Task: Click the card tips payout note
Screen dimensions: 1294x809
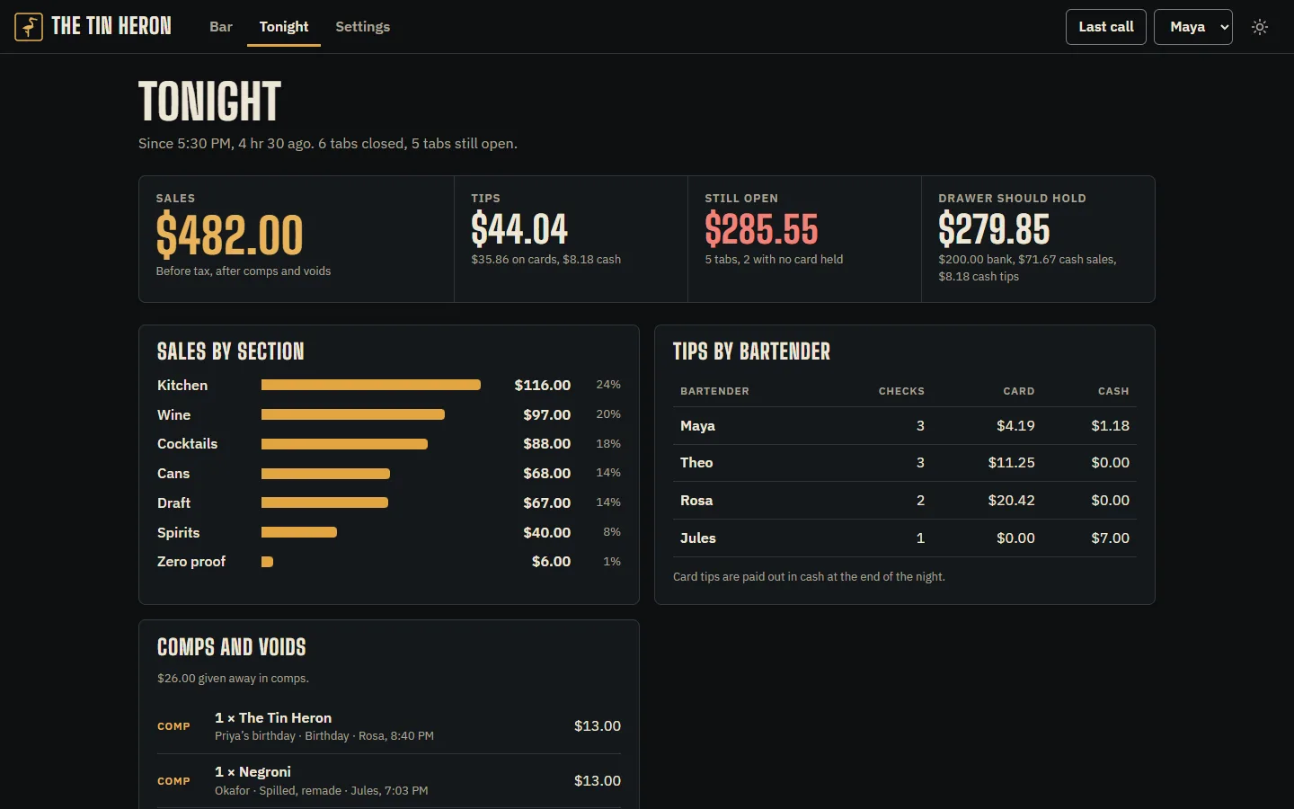Action: click(x=809, y=577)
